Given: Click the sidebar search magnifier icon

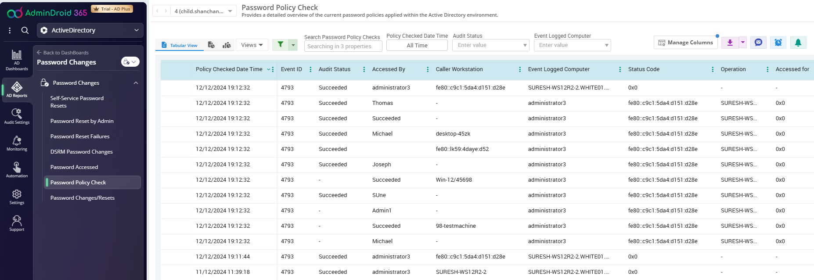Looking at the screenshot, I should point(25,30).
